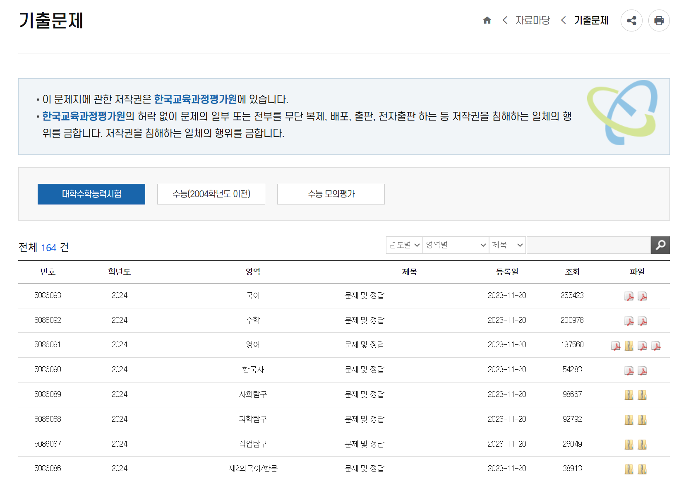Click a PDF icon on the 한국사 row

(629, 370)
